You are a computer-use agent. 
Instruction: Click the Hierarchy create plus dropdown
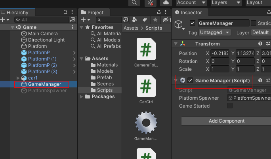coord(5,20)
